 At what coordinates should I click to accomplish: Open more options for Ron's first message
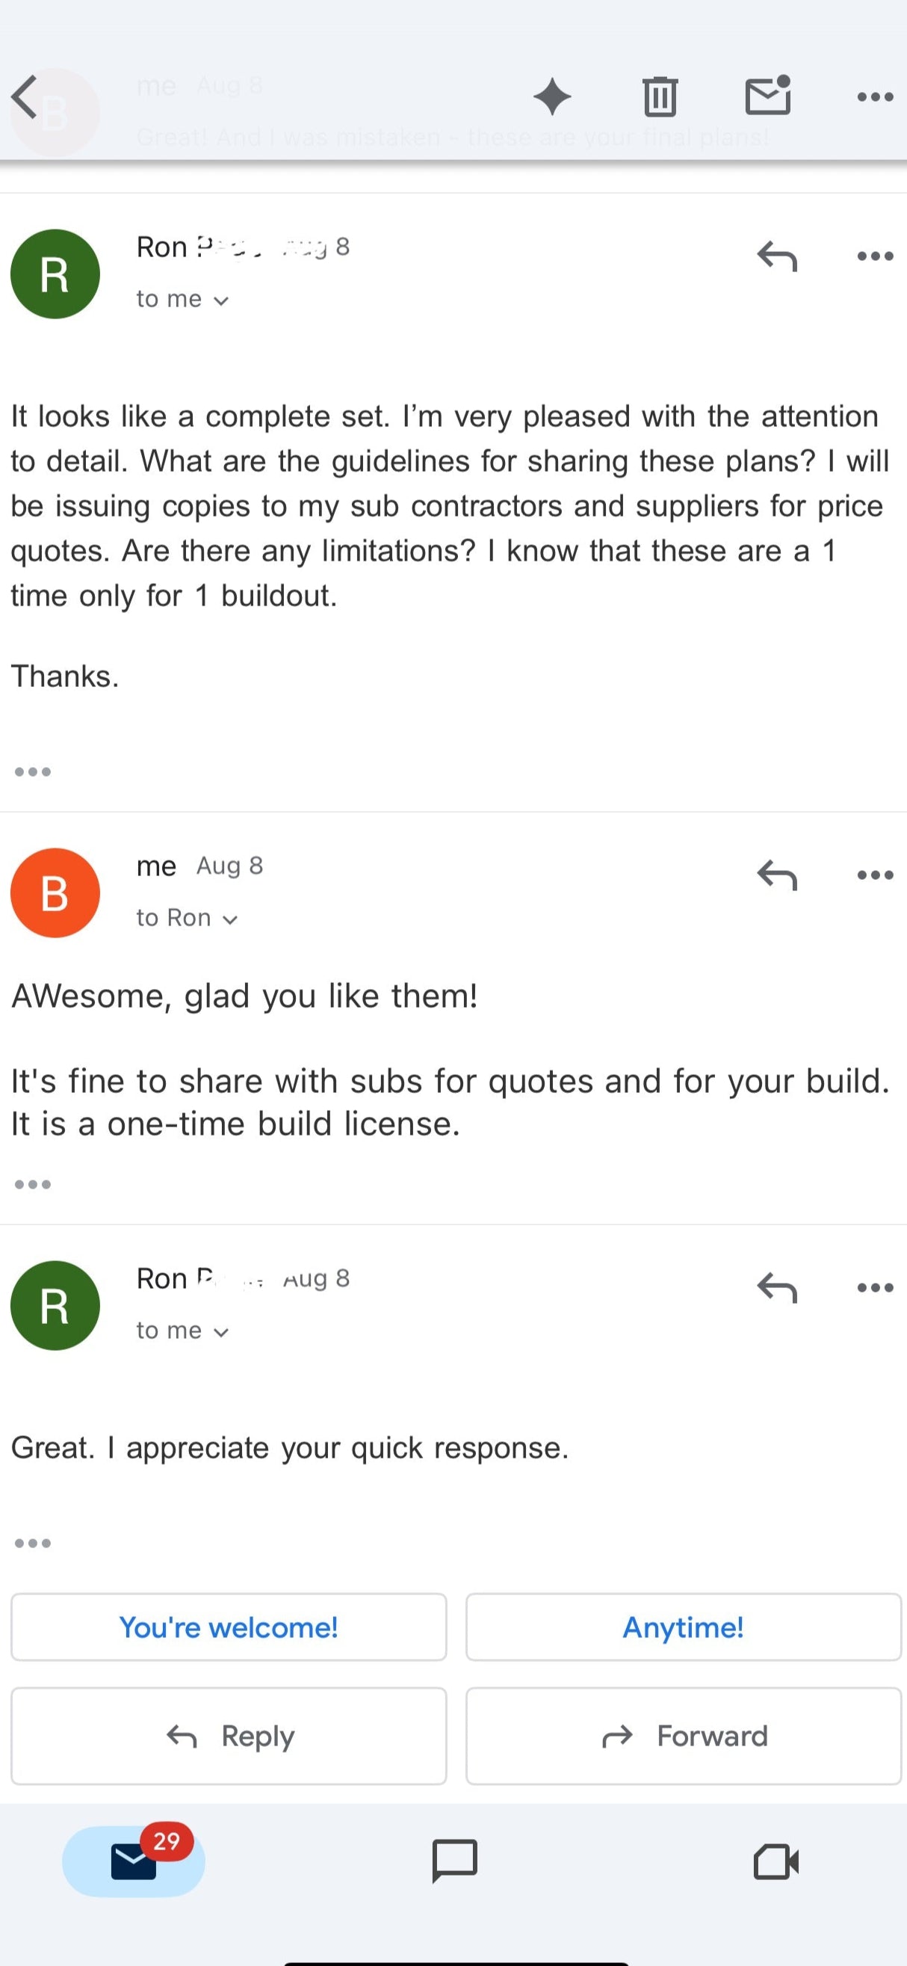coord(875,256)
